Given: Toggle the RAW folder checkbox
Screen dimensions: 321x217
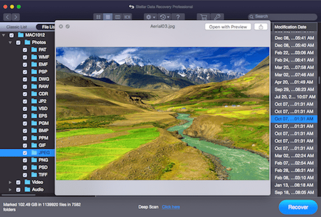Looking at the screenshot, I should 25,87.
